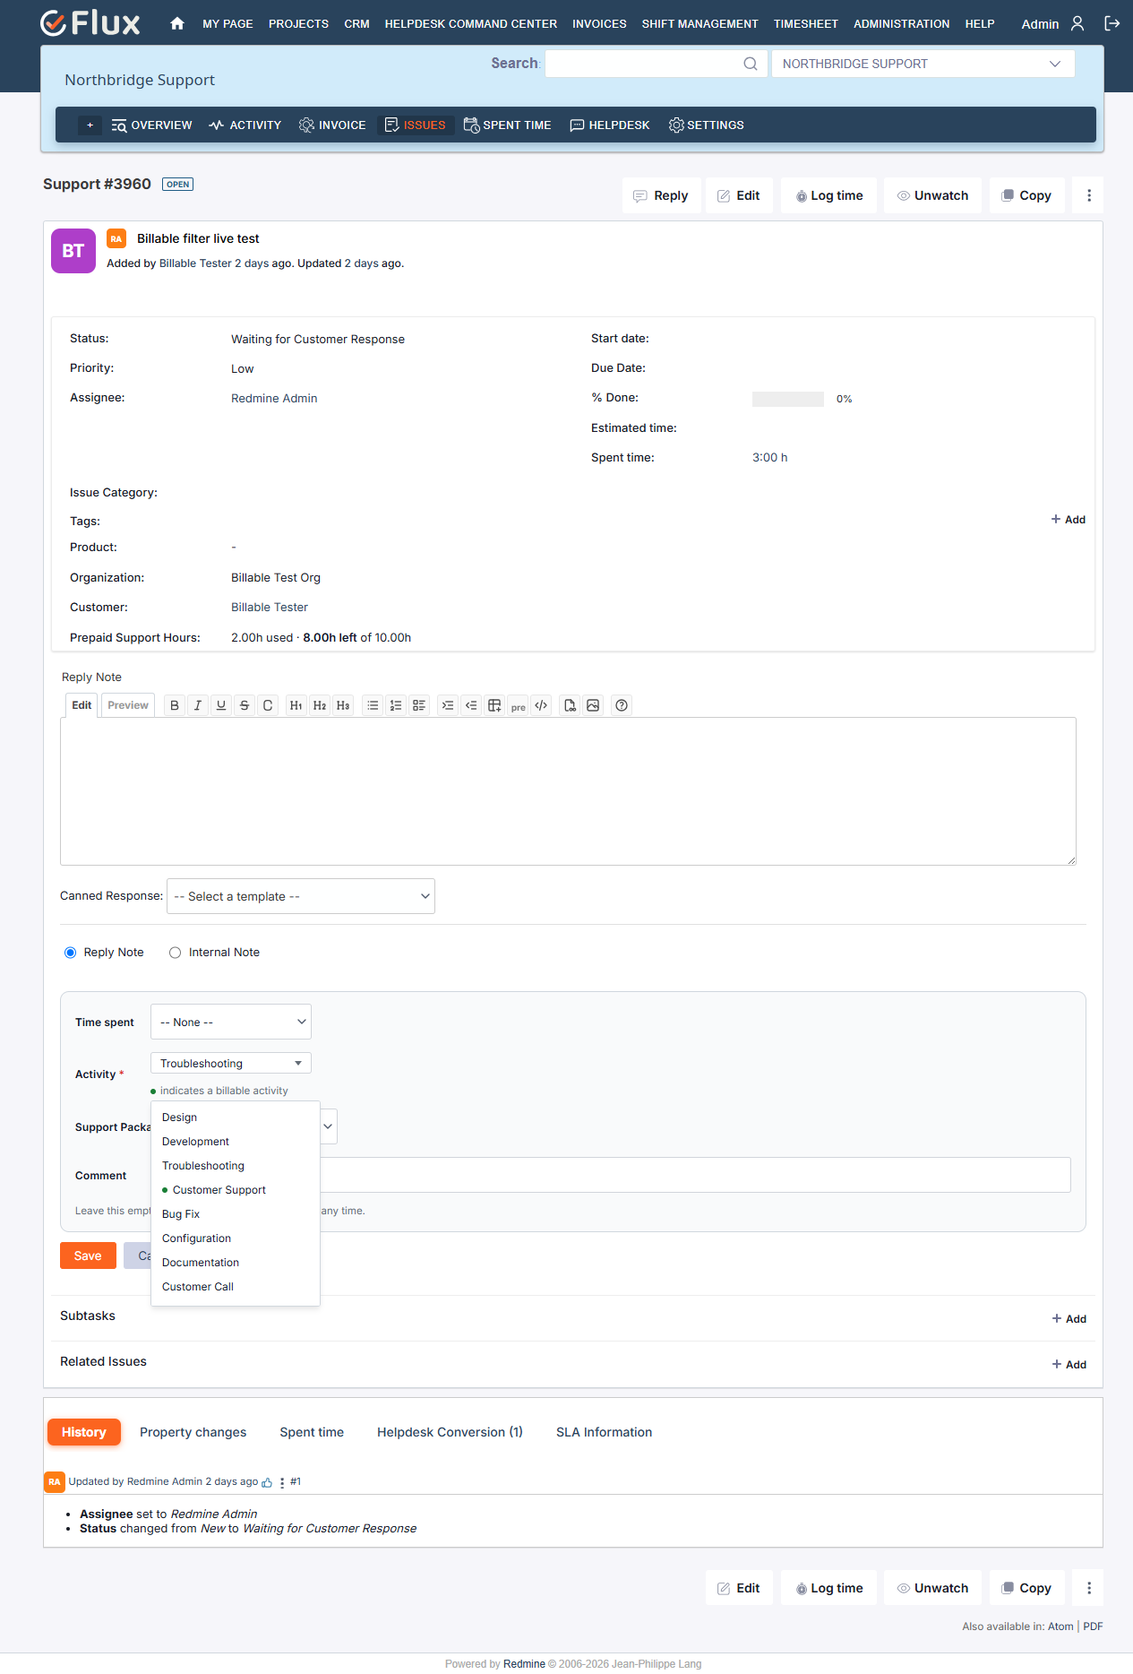
Task: Click the like thumbs-up on journal #1
Action: pos(267,1482)
